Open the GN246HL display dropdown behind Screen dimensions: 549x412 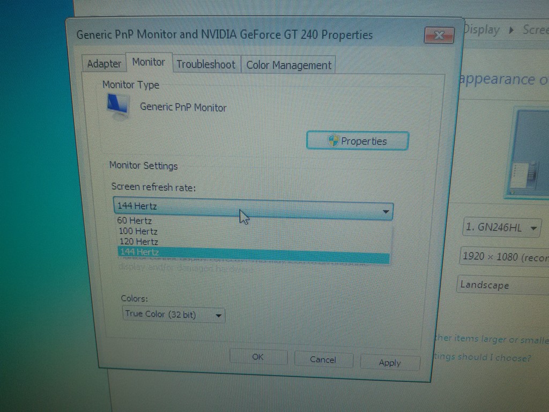[x=502, y=227]
